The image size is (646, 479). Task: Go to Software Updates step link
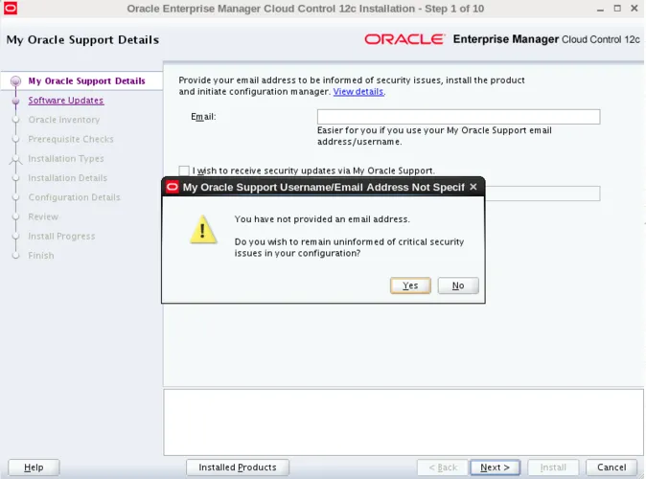click(66, 100)
